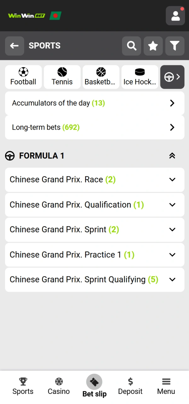Open the filter icon
This screenshot has height=404, width=189.
(175, 46)
